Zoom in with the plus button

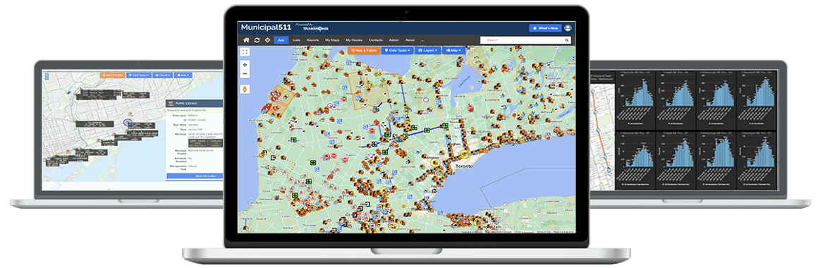(245, 65)
